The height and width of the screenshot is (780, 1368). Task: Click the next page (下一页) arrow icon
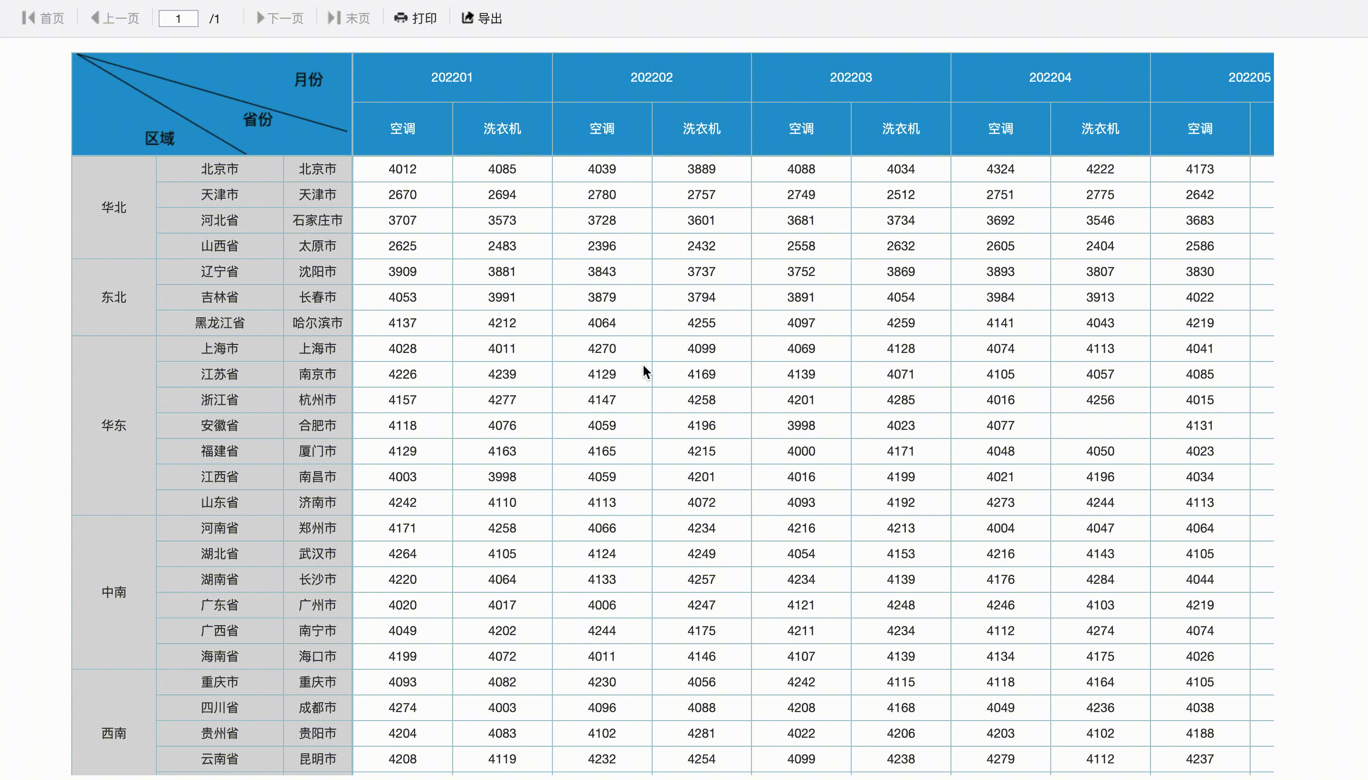click(x=260, y=18)
